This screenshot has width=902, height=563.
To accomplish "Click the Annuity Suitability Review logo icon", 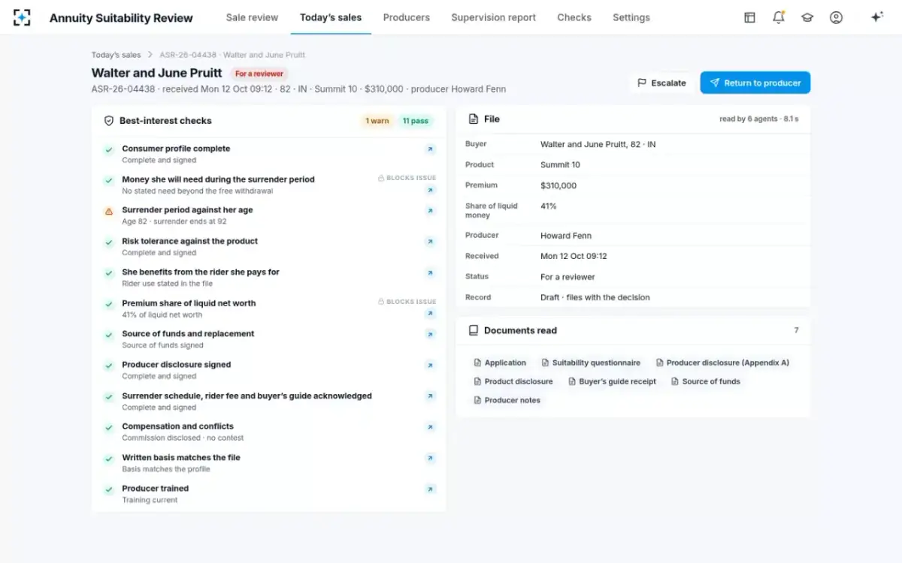I will click(x=23, y=17).
